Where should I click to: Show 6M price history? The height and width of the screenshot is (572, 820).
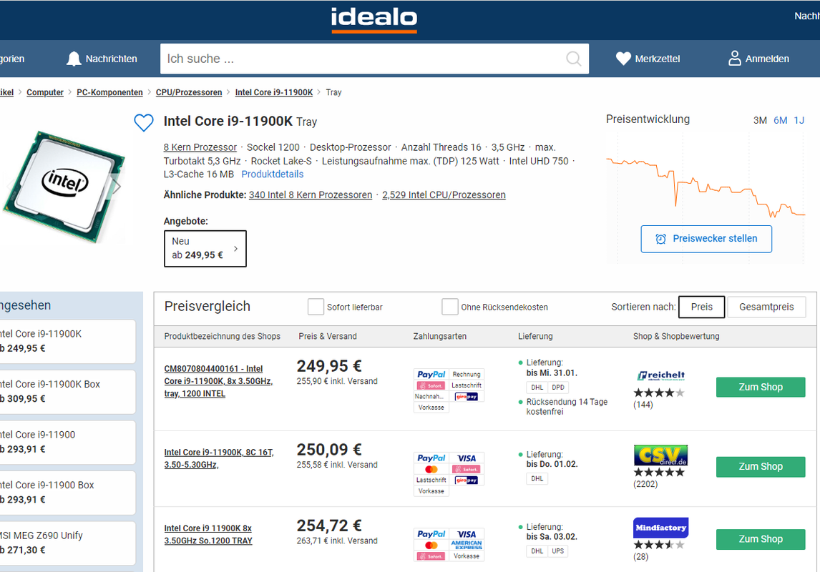coord(780,121)
